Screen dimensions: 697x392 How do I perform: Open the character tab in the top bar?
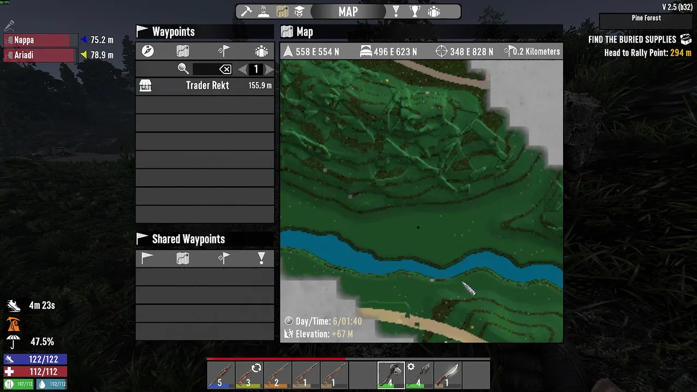click(x=264, y=11)
